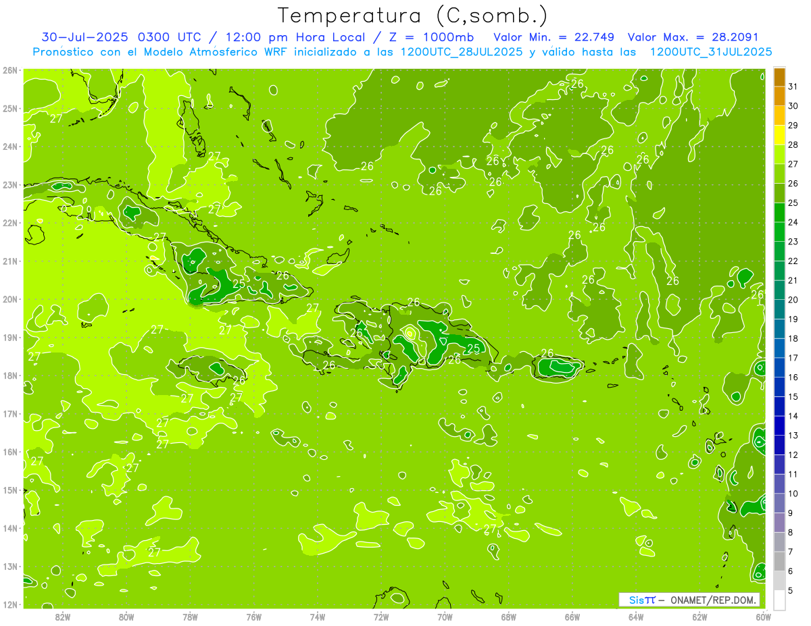Click the legend value 13

tap(793, 436)
